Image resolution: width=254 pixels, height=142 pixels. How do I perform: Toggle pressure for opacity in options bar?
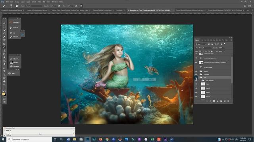click(59, 6)
